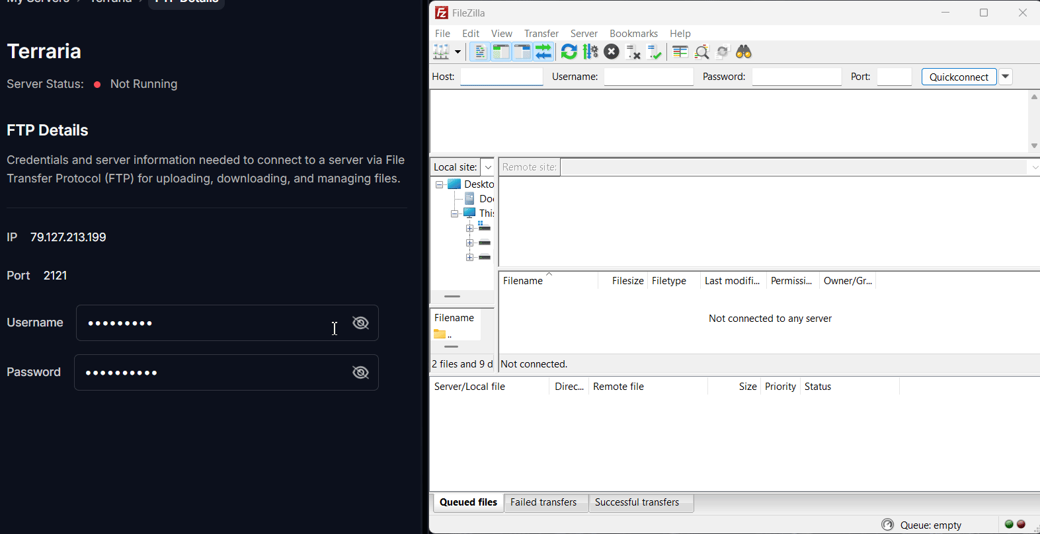Sort local files by Filename header
The image size is (1040, 534).
[x=454, y=318]
